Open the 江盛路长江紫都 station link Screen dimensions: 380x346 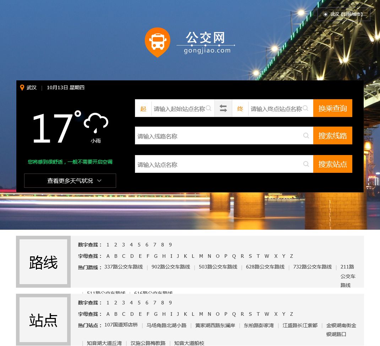click(300, 325)
